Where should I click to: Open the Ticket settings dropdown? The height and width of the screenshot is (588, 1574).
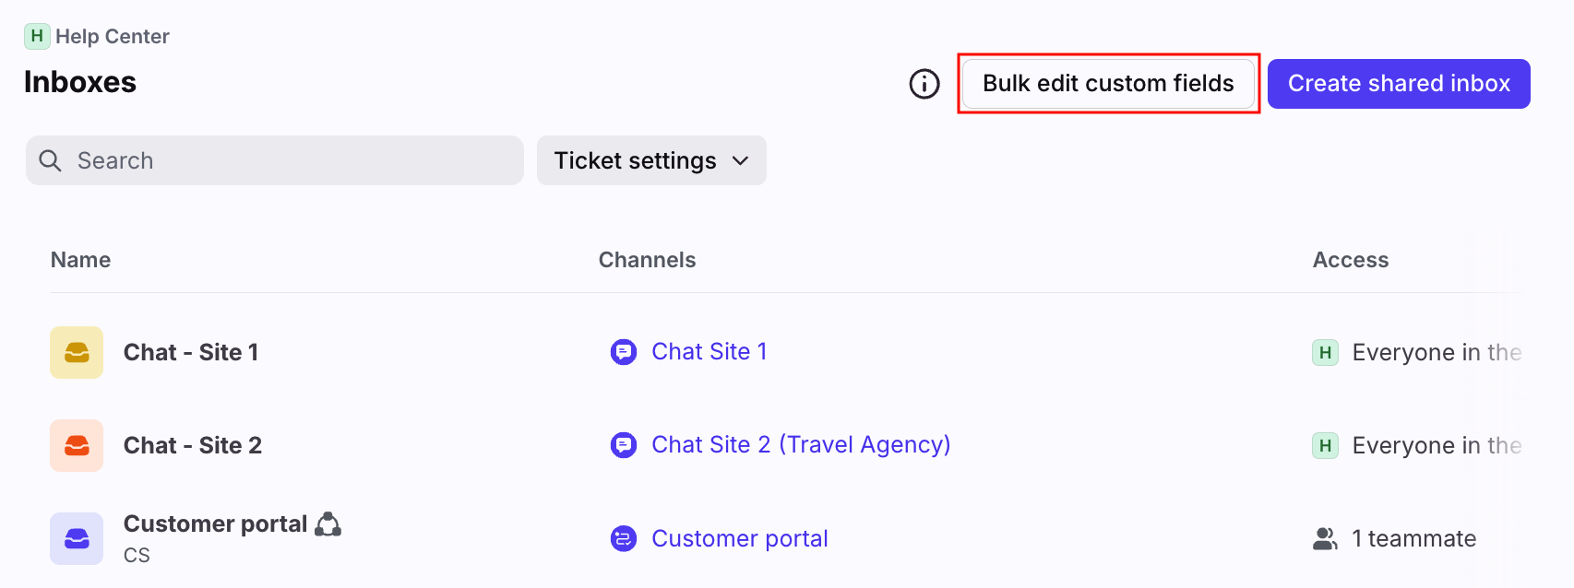pos(651,160)
